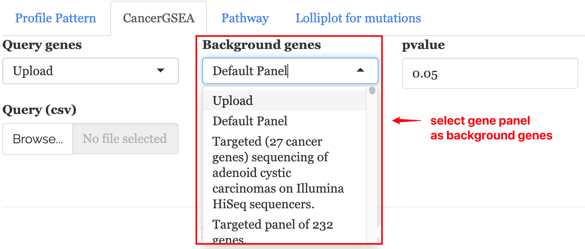Click the pvalue label

coord(423,45)
